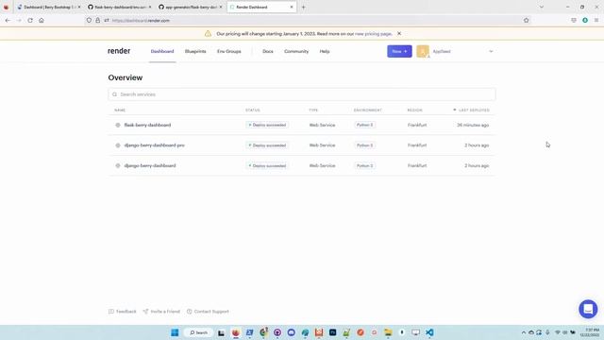Click the render logo
This screenshot has width=604, height=340.
(119, 51)
